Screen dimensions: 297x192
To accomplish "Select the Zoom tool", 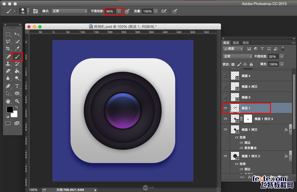I will point(17,101).
